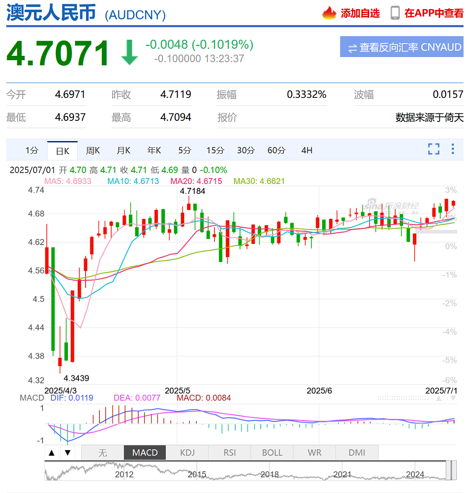Click the 波幅 value 0.0157
Screen dimensions: 467x493
coord(448,94)
